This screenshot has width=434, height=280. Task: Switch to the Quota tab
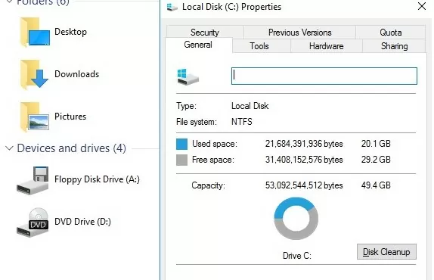pos(391,33)
